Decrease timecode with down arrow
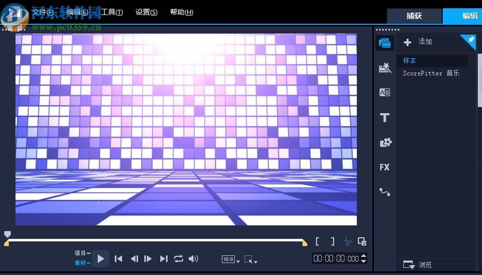The width and height of the screenshot is (482, 275). [364, 261]
